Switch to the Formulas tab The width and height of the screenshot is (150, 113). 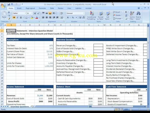pyautogui.click(x=42, y=8)
